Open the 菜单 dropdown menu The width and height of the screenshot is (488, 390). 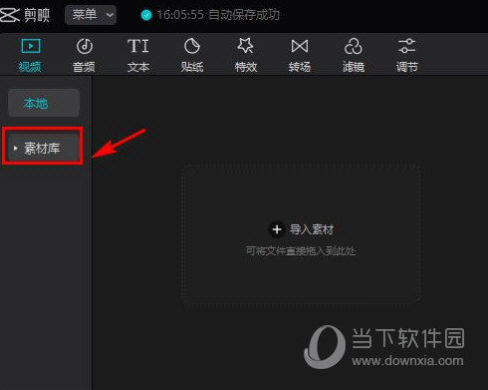point(91,15)
